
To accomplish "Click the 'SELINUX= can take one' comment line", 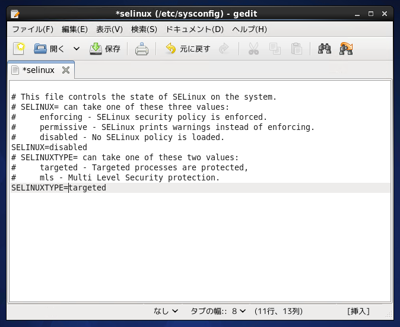I will pyautogui.click(x=120, y=107).
